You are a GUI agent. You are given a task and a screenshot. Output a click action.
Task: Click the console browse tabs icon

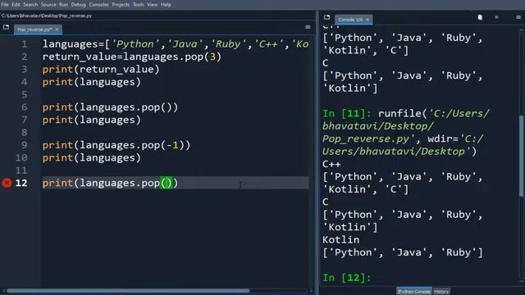326,17
